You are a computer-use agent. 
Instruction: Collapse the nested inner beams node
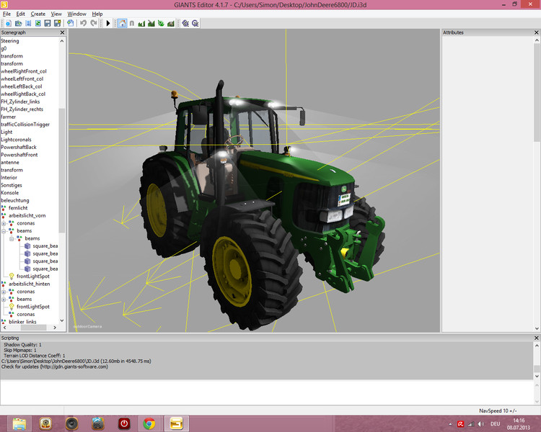(12, 238)
